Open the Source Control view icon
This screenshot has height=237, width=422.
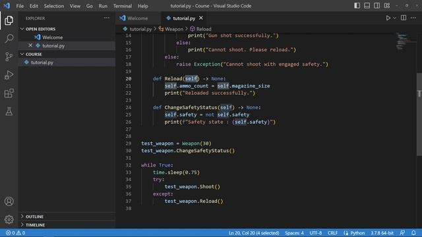click(9, 57)
